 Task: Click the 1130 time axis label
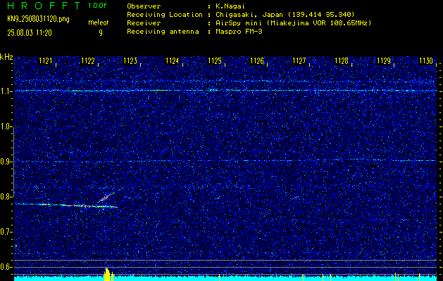tap(426, 60)
